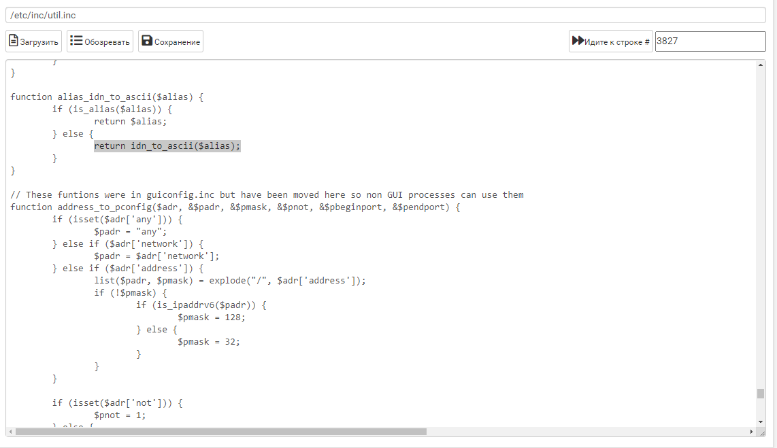
Task: Place cursor on function alias_idn_to_ascii line
Action: coord(107,97)
